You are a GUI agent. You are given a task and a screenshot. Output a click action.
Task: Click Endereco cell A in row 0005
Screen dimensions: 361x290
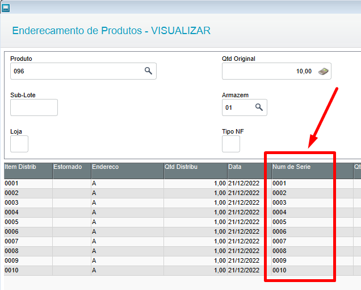tap(128, 222)
